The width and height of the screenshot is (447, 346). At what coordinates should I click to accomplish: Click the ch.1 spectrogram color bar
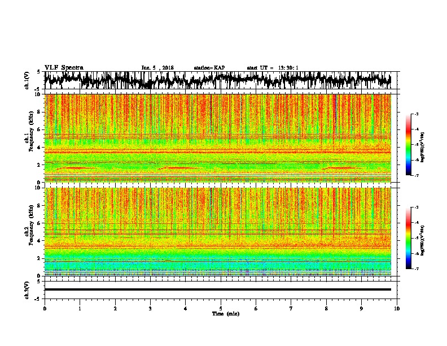click(408, 145)
